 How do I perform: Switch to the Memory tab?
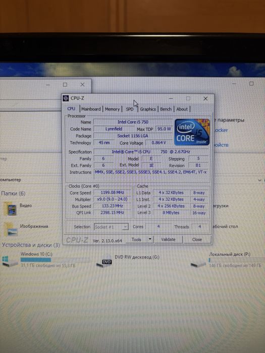tap(112, 109)
